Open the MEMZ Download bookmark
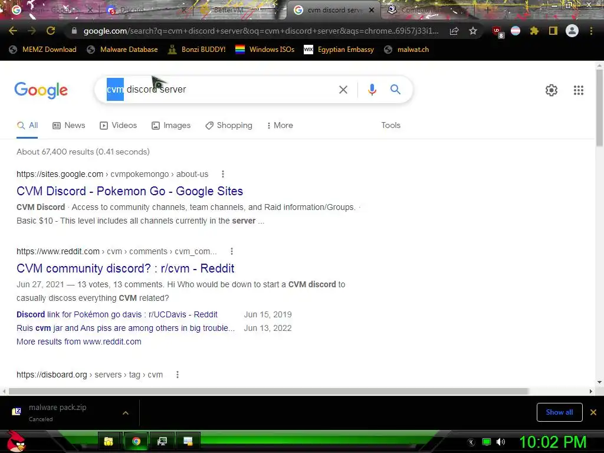Viewport: 604px width, 453px height. pyautogui.click(x=42, y=50)
